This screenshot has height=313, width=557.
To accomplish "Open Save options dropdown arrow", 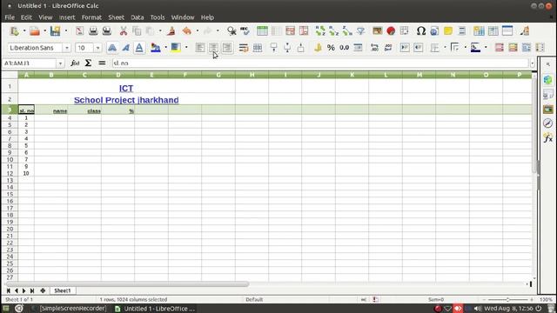I will point(66,31).
